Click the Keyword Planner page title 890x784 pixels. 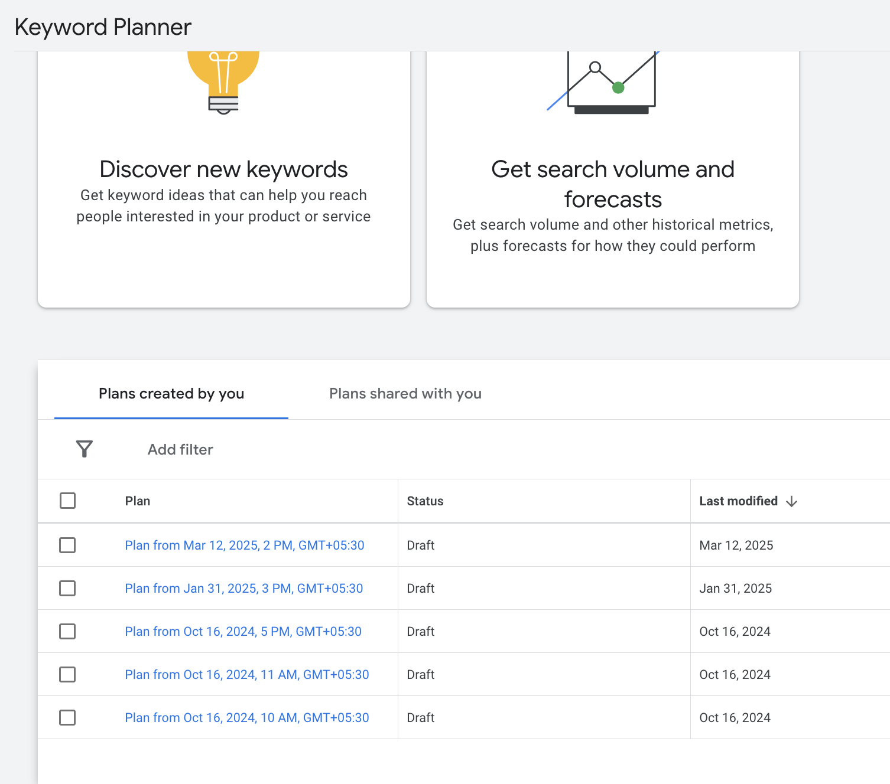point(103,27)
